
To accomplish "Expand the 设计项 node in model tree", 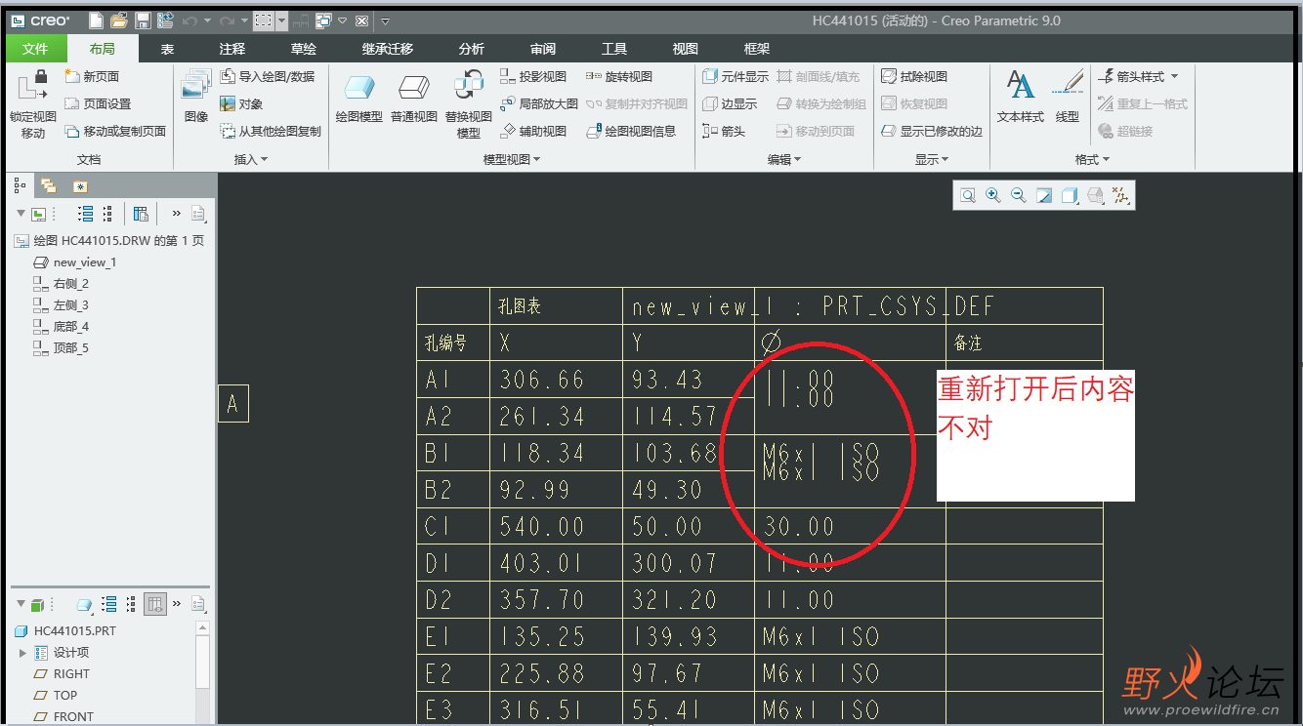I will click(x=23, y=653).
